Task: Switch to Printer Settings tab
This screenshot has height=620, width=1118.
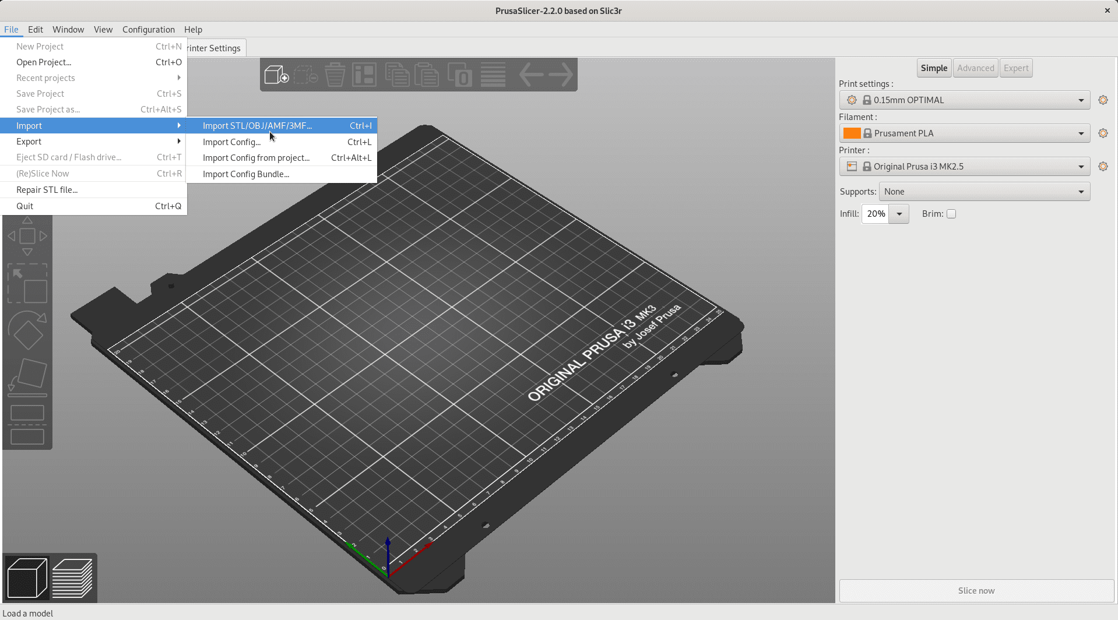Action: tap(216, 48)
